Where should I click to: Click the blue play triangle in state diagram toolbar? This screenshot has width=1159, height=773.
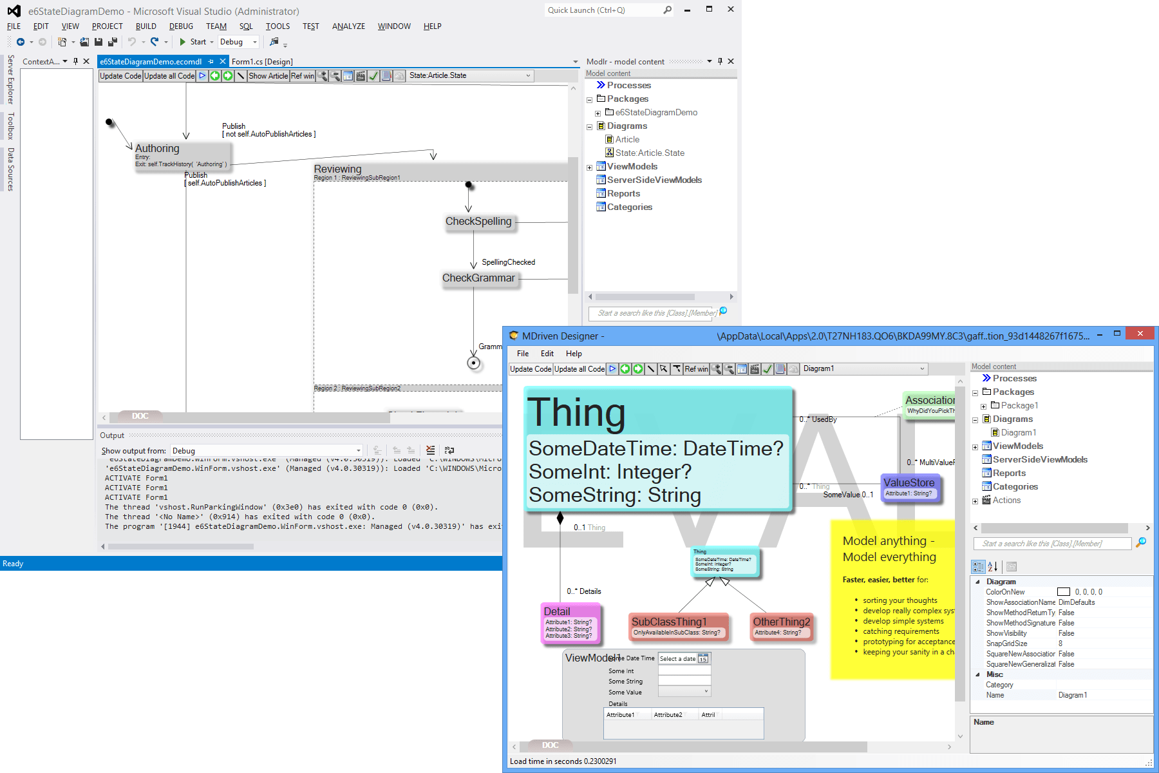(202, 76)
